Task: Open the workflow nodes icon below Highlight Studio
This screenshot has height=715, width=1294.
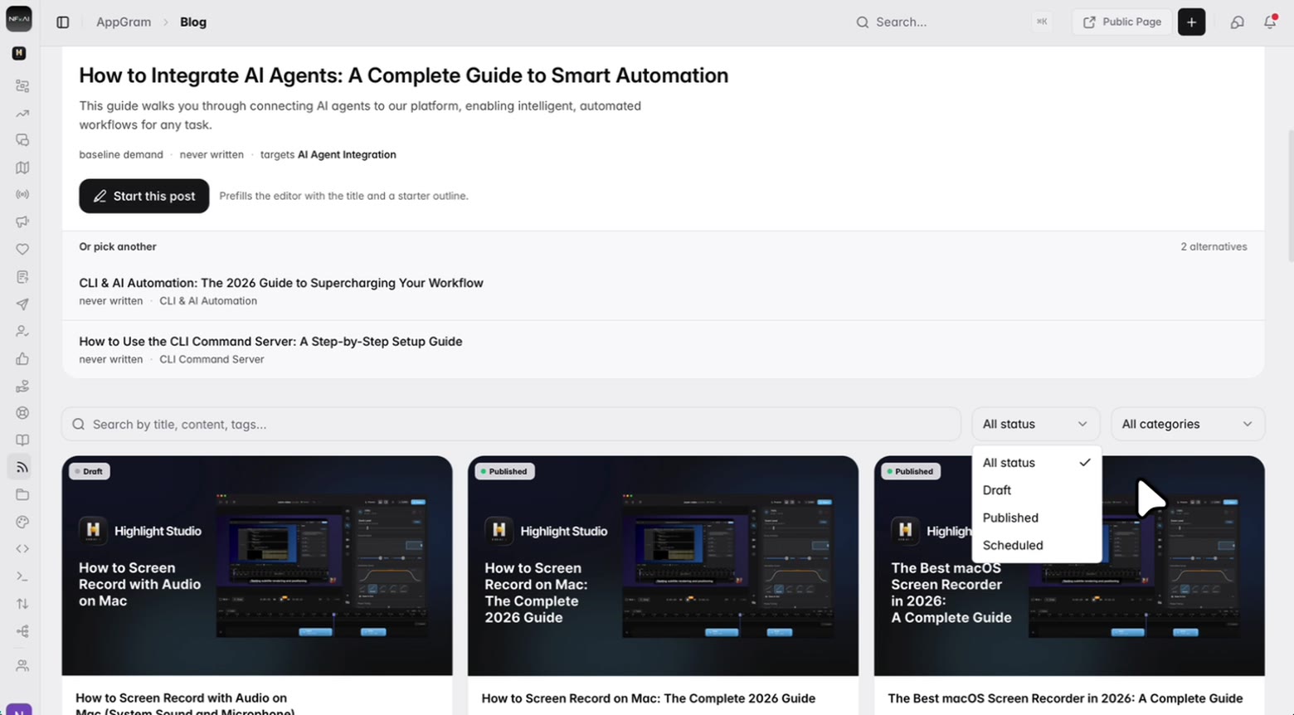Action: tap(22, 86)
